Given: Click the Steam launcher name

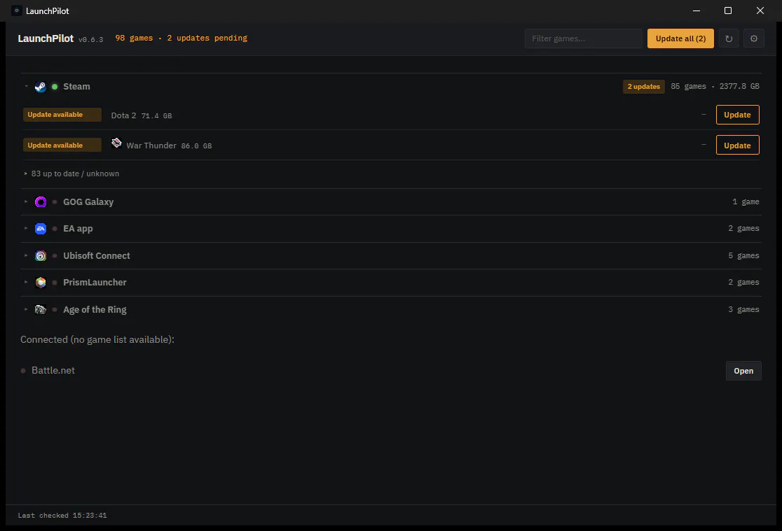Looking at the screenshot, I should tap(76, 87).
